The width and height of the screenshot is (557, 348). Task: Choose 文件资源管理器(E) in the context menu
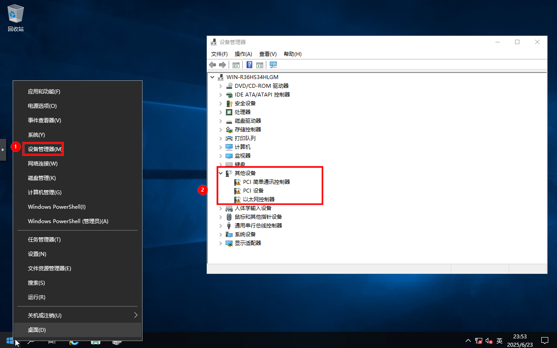77,268
